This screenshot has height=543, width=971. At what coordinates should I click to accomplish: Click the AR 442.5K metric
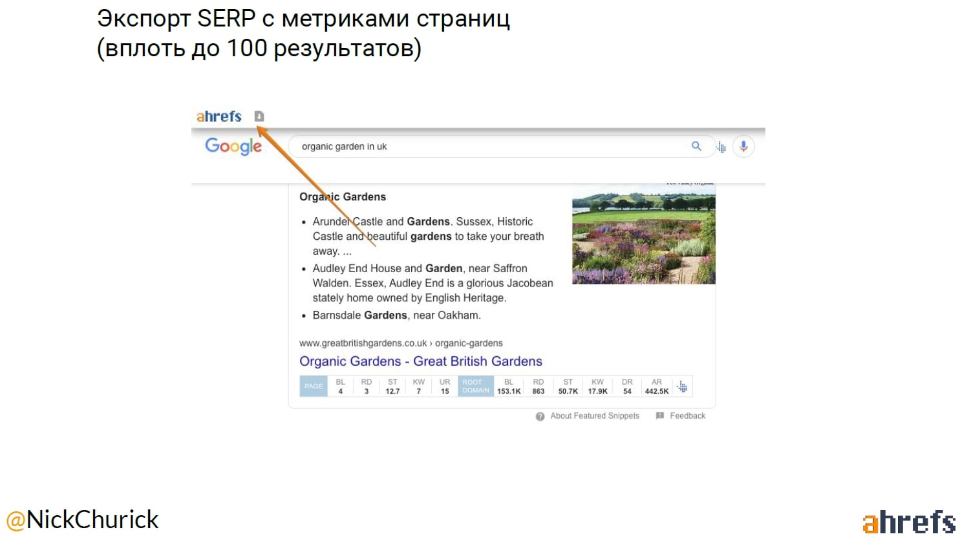pos(656,387)
